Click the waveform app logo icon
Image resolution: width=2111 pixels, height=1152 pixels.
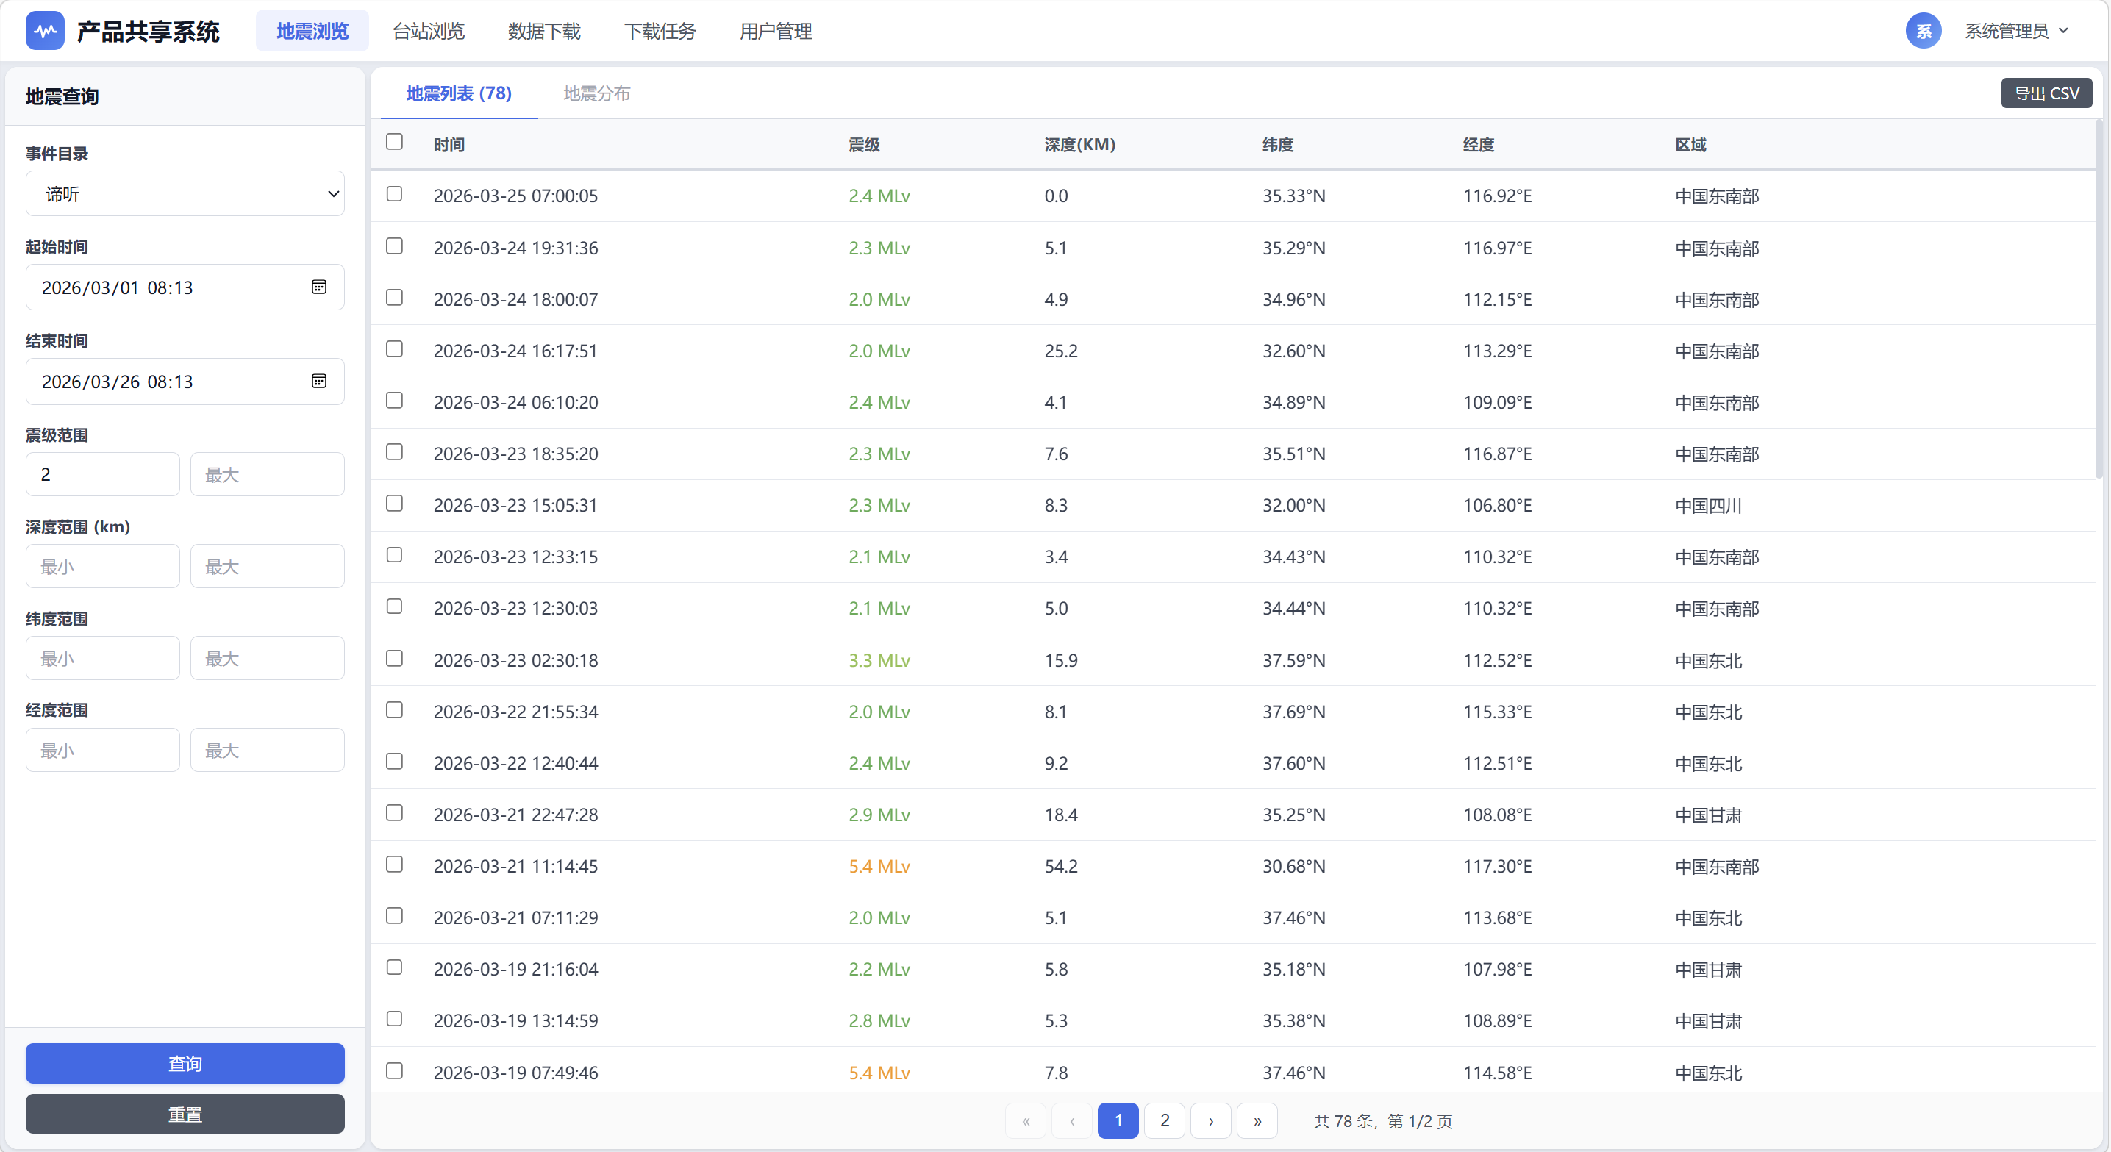click(x=45, y=31)
